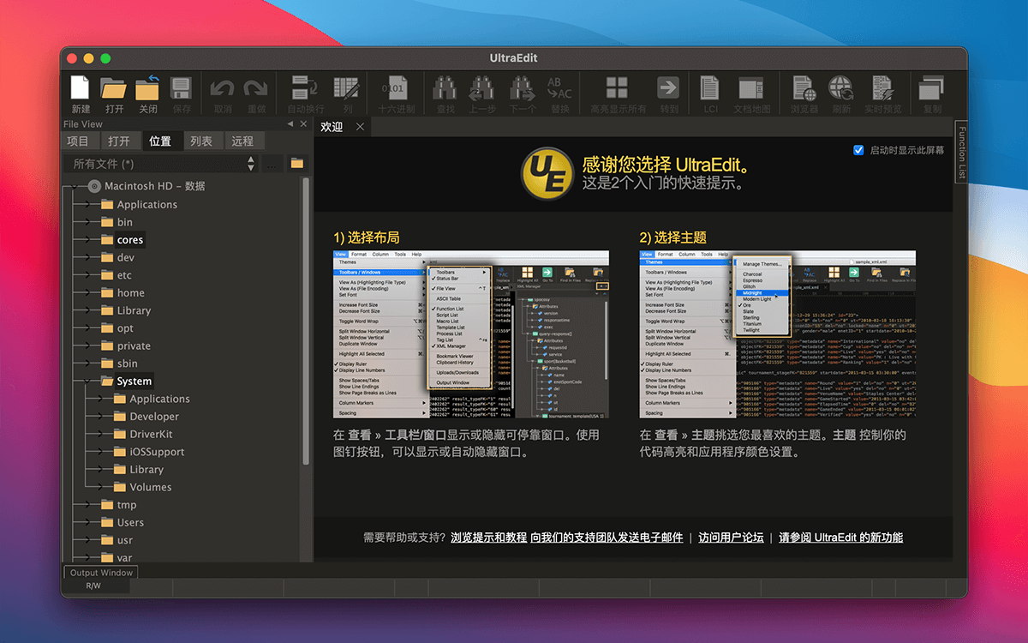Select the cores folder in the tree
This screenshot has width=1028, height=643.
tap(130, 240)
